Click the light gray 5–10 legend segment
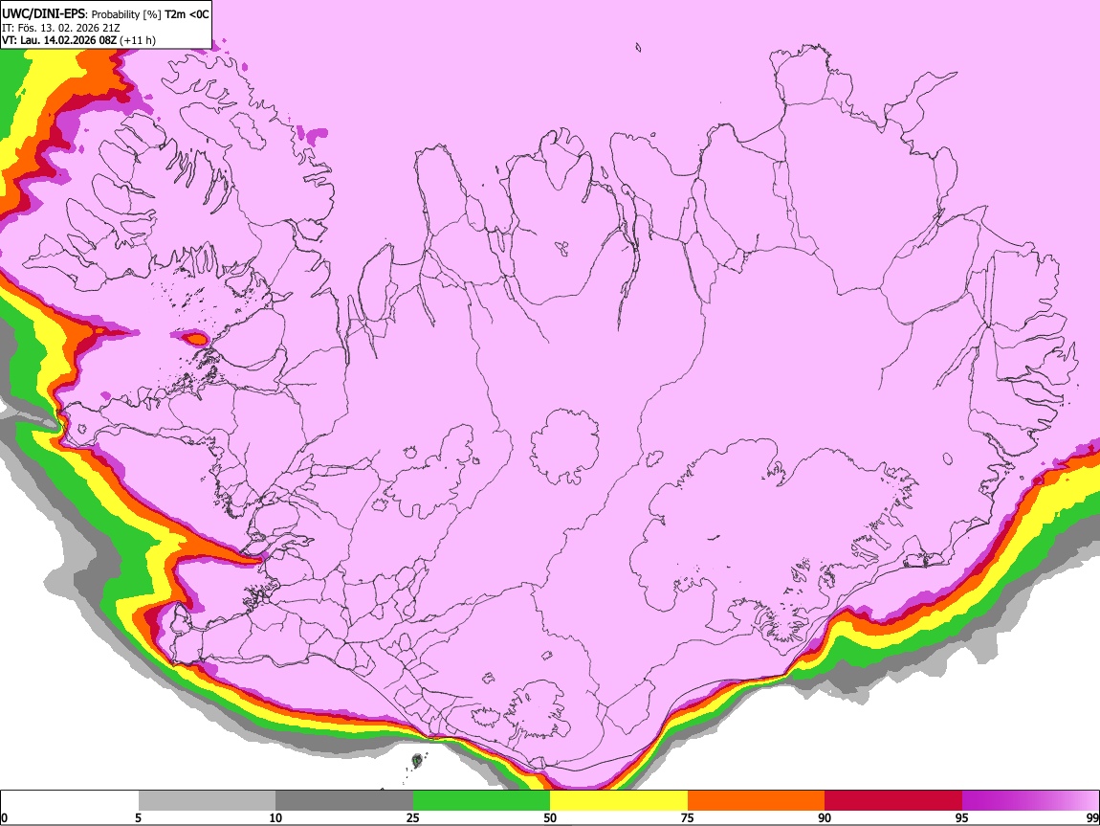This screenshot has height=826, width=1100. click(207, 801)
